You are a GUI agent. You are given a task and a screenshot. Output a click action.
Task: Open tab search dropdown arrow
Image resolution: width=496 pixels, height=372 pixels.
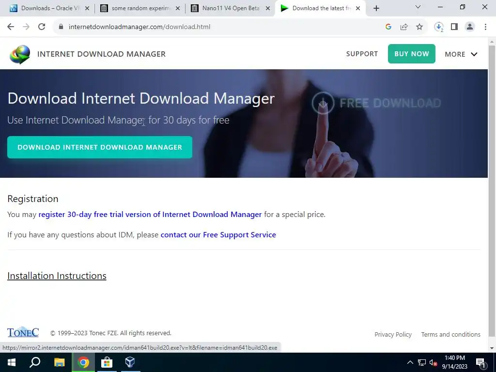pyautogui.click(x=418, y=7)
